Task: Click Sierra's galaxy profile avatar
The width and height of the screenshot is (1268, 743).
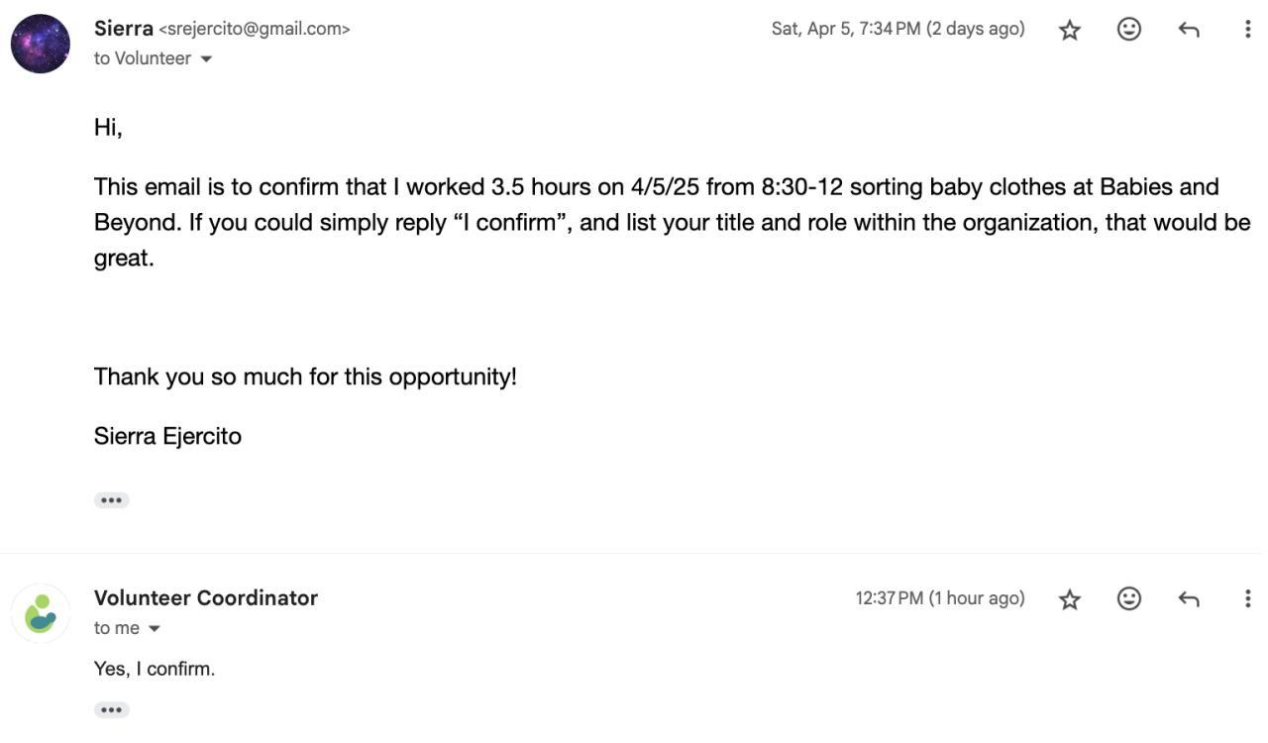Action: click(41, 44)
